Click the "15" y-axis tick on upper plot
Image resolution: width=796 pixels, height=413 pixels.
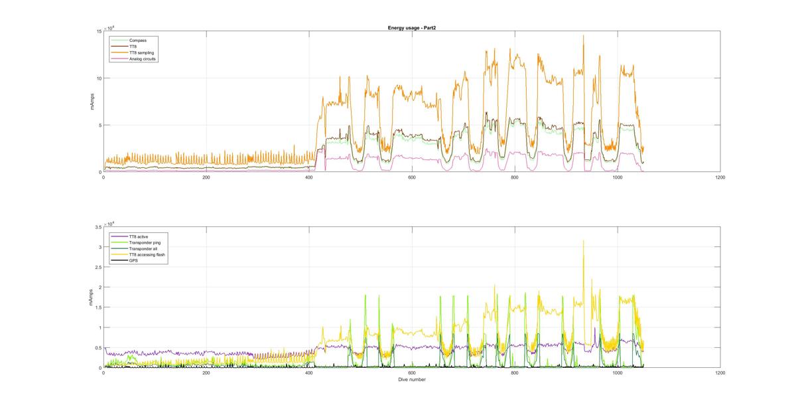pyautogui.click(x=99, y=32)
